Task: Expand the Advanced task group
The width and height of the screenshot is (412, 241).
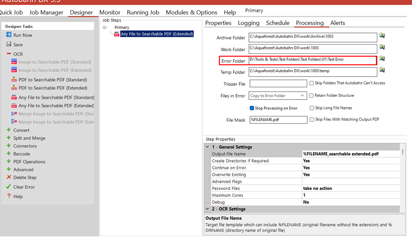Action: coord(9,169)
